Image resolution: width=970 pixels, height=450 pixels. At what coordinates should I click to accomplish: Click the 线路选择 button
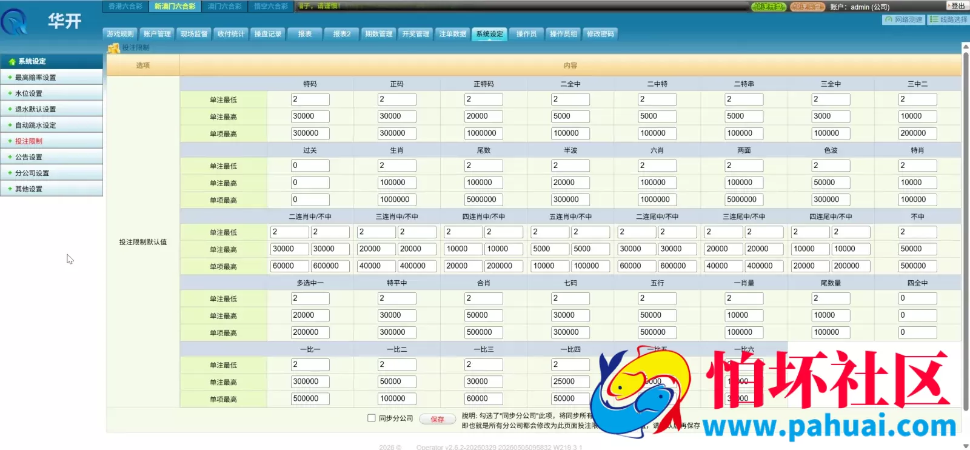(x=949, y=19)
